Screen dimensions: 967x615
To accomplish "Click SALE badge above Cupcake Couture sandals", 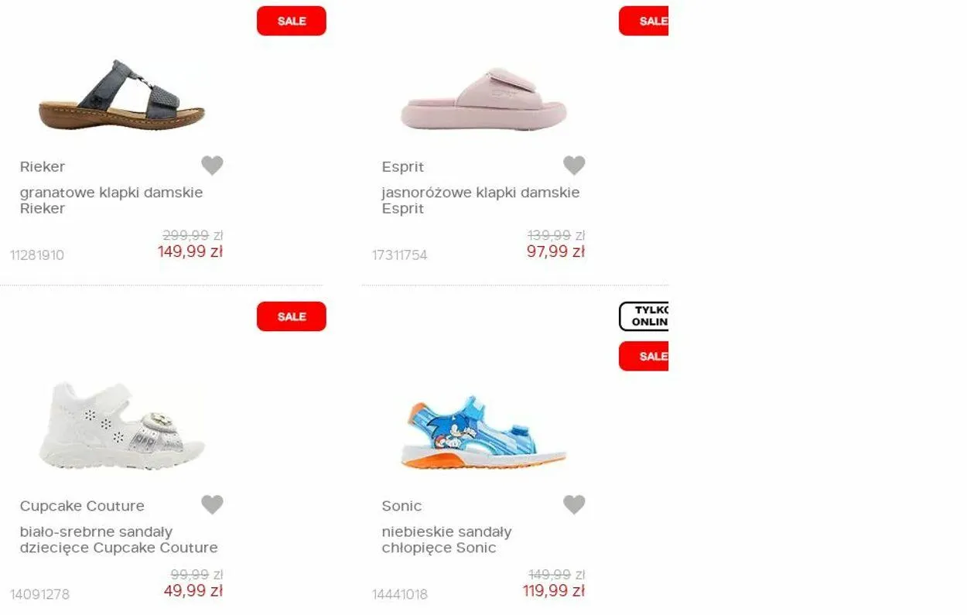I will coord(292,316).
